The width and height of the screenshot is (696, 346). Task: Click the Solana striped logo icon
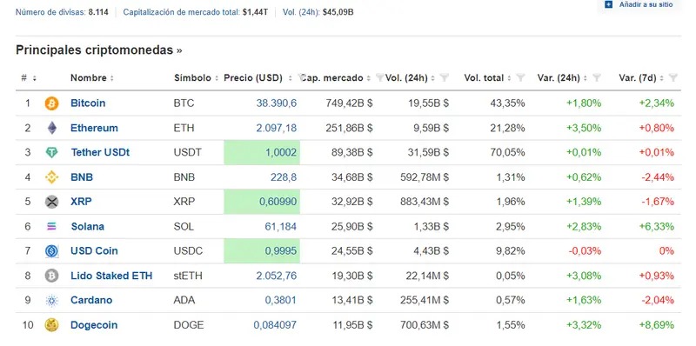(51, 227)
